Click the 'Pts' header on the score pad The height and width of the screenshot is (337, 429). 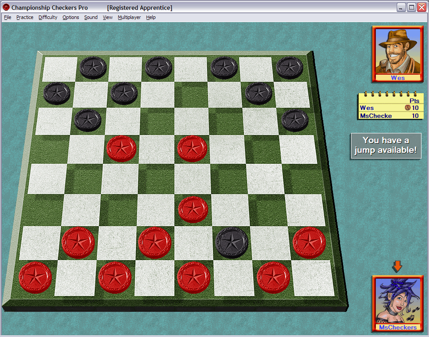(414, 101)
